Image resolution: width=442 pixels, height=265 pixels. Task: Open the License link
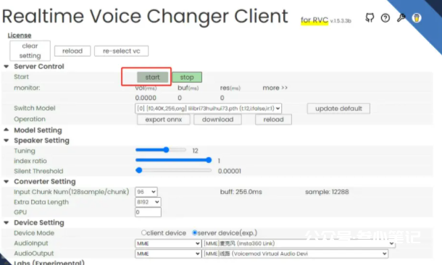pyautogui.click(x=20, y=35)
